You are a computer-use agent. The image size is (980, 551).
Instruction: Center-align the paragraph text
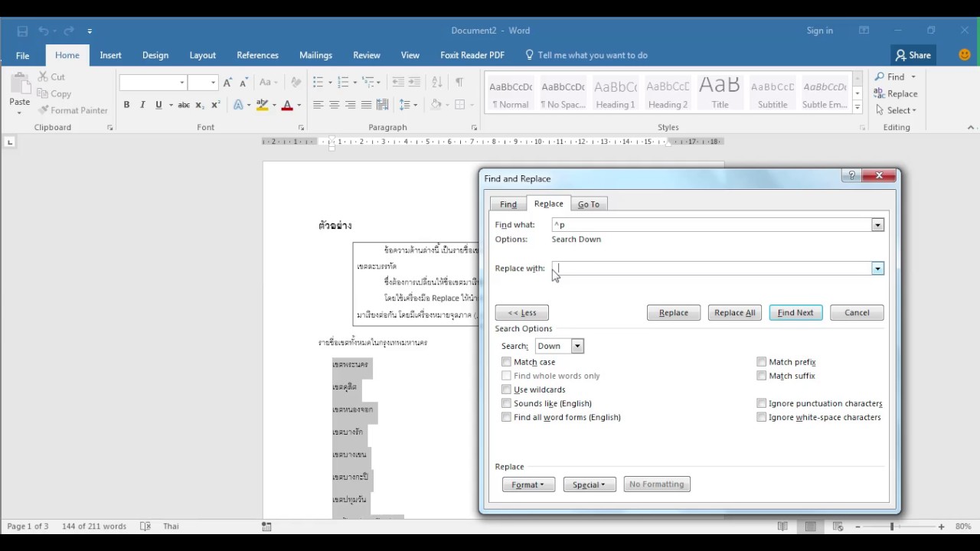point(334,105)
